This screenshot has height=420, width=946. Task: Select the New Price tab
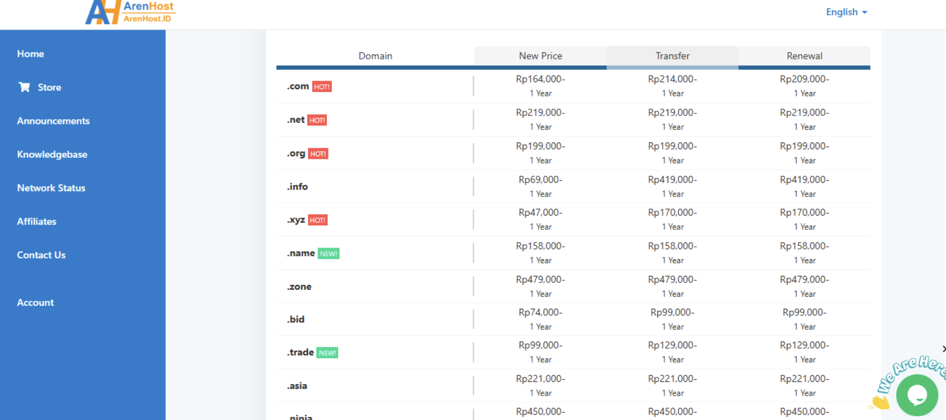tap(540, 56)
